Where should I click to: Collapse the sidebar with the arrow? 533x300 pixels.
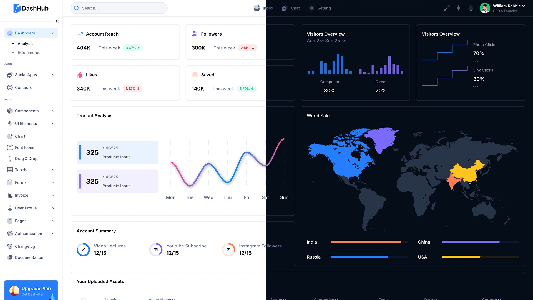pos(57,21)
